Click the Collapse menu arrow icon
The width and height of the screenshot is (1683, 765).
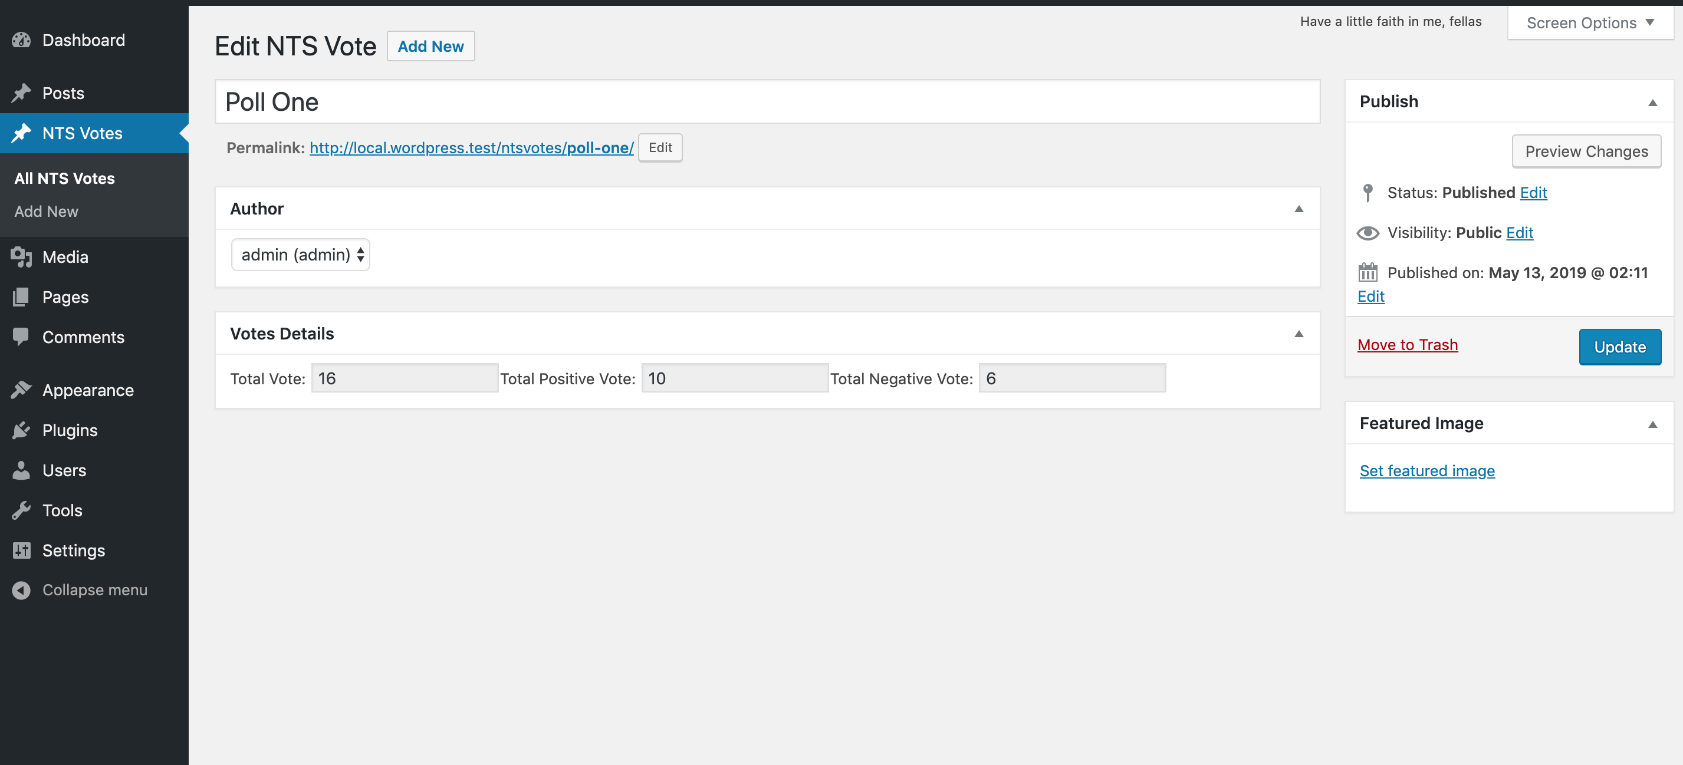[x=21, y=590]
